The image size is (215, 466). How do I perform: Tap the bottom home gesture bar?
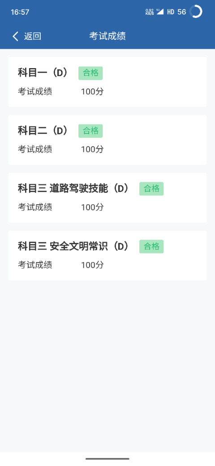click(x=107, y=459)
